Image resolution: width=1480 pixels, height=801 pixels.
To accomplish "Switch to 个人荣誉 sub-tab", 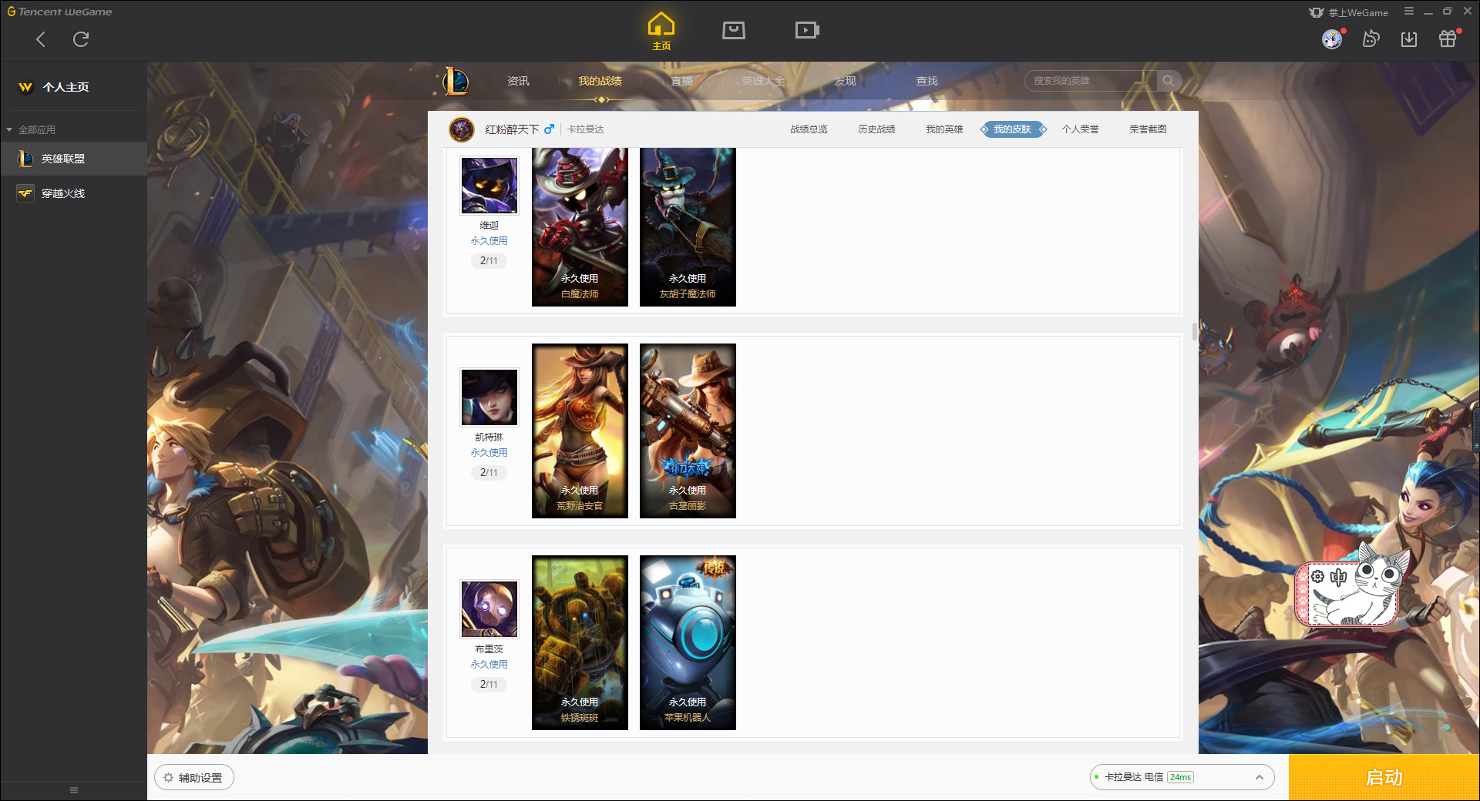I will (1080, 129).
